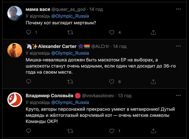Open the @Olympic_Russia link in Alexander Carter's reply

70,53
